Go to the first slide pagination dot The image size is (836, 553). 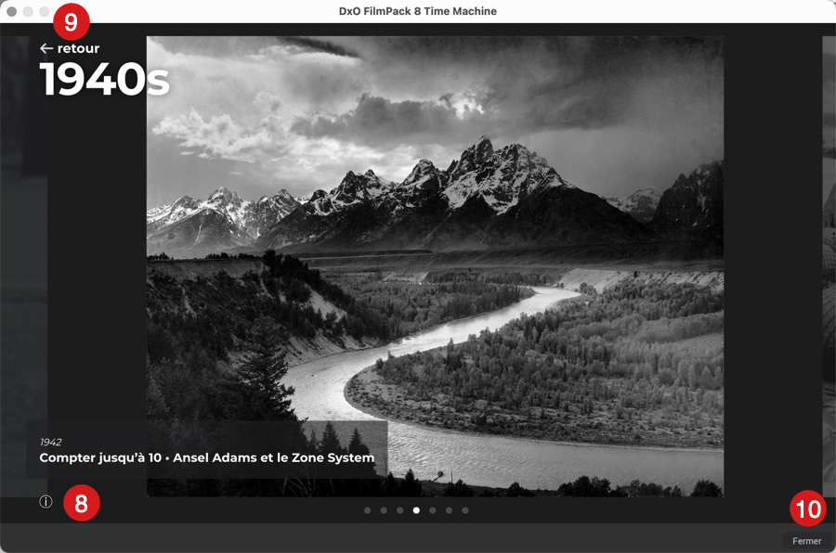[x=367, y=510]
